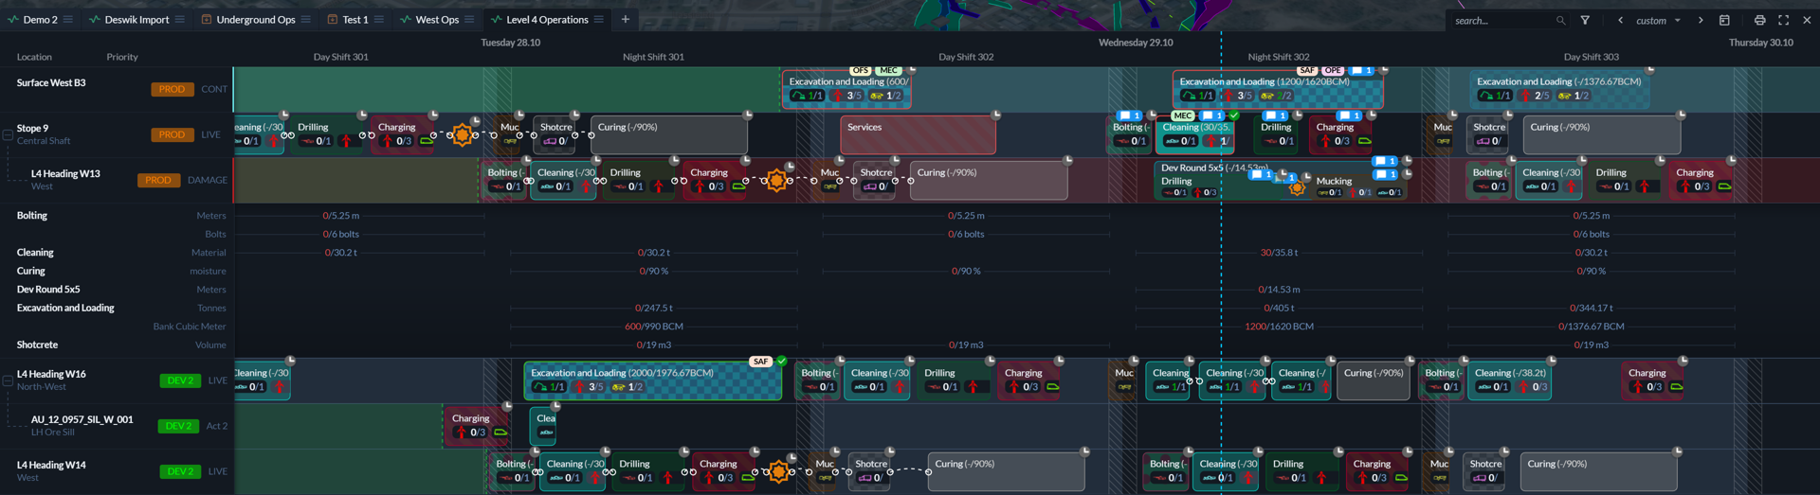Switch to Test 1 tab
The height and width of the screenshot is (495, 1820).
(355, 19)
